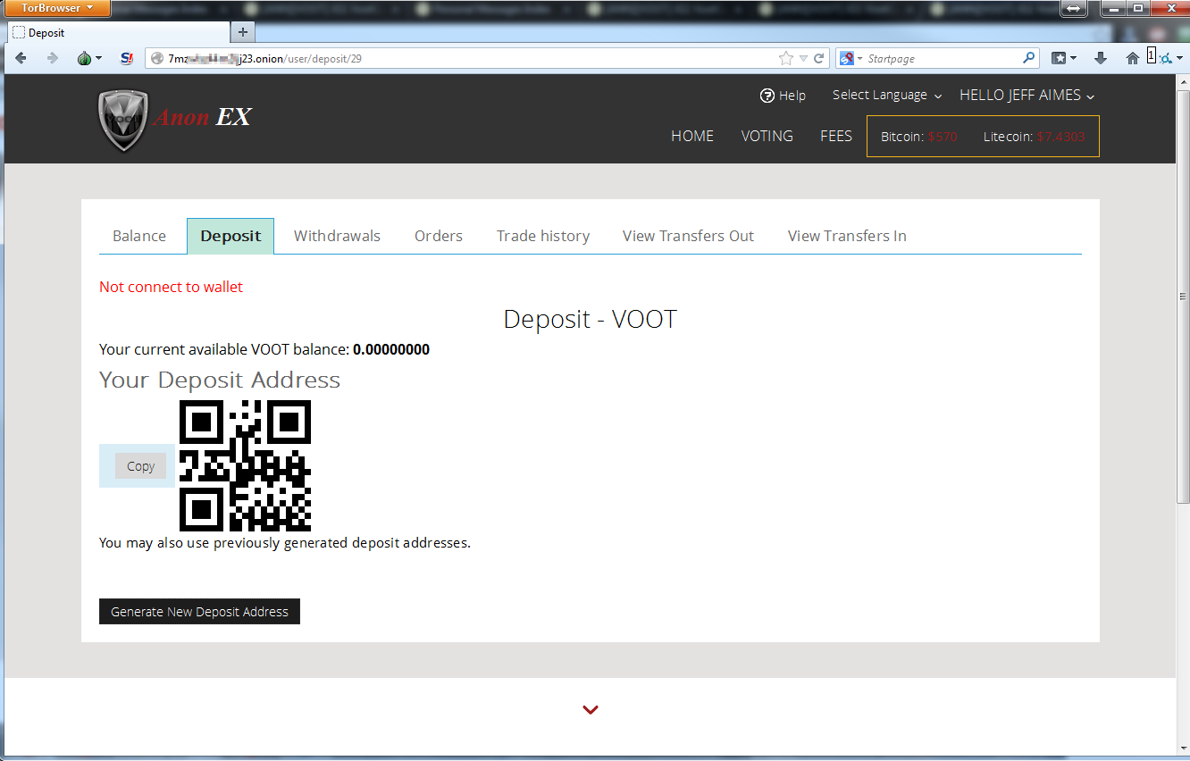This screenshot has width=1190, height=761.
Task: Click the red down chevron at page bottom
Action: tap(590, 710)
